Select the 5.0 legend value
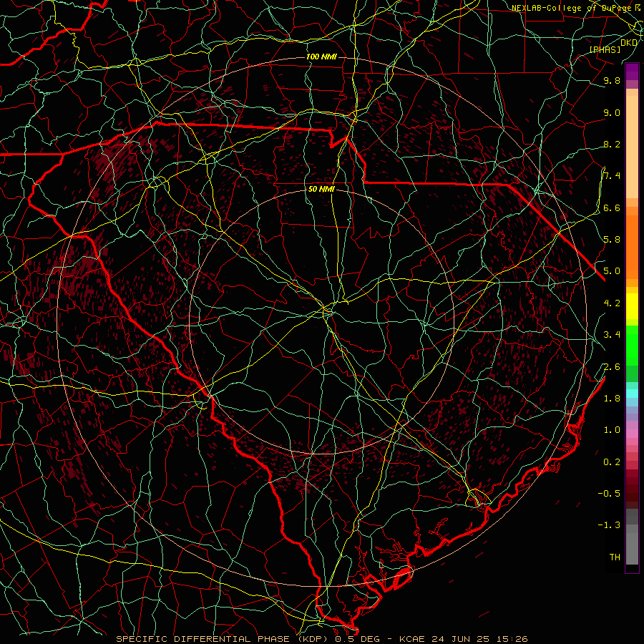Image resolution: width=644 pixels, height=644 pixels. (x=612, y=271)
